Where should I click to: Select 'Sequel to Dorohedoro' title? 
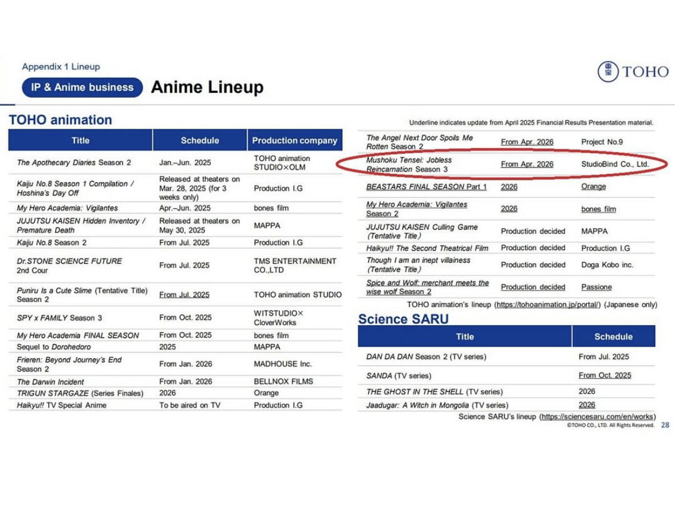[x=54, y=347]
